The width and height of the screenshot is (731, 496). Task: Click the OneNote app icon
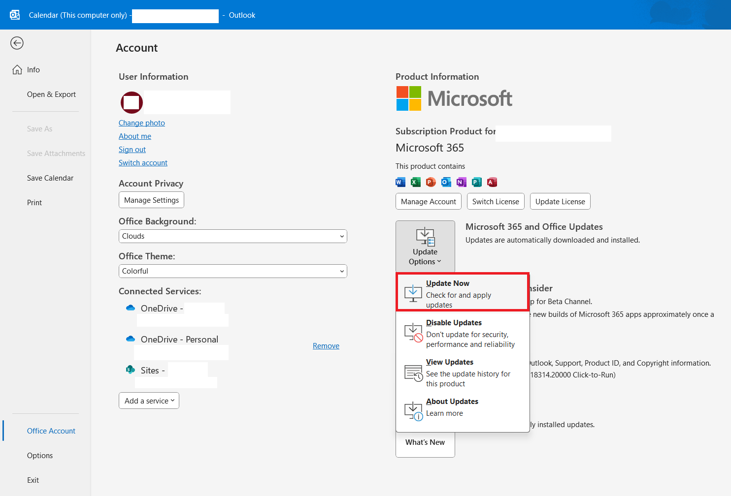click(x=462, y=182)
